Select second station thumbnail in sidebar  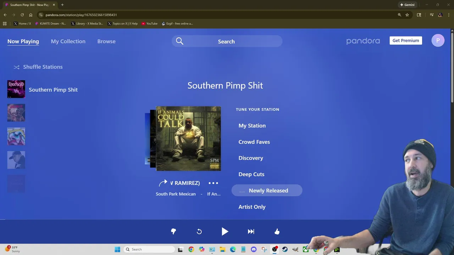point(16,113)
